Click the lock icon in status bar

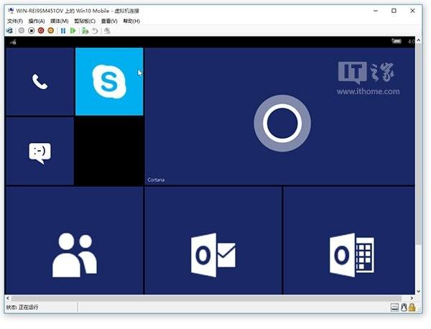click(x=412, y=307)
